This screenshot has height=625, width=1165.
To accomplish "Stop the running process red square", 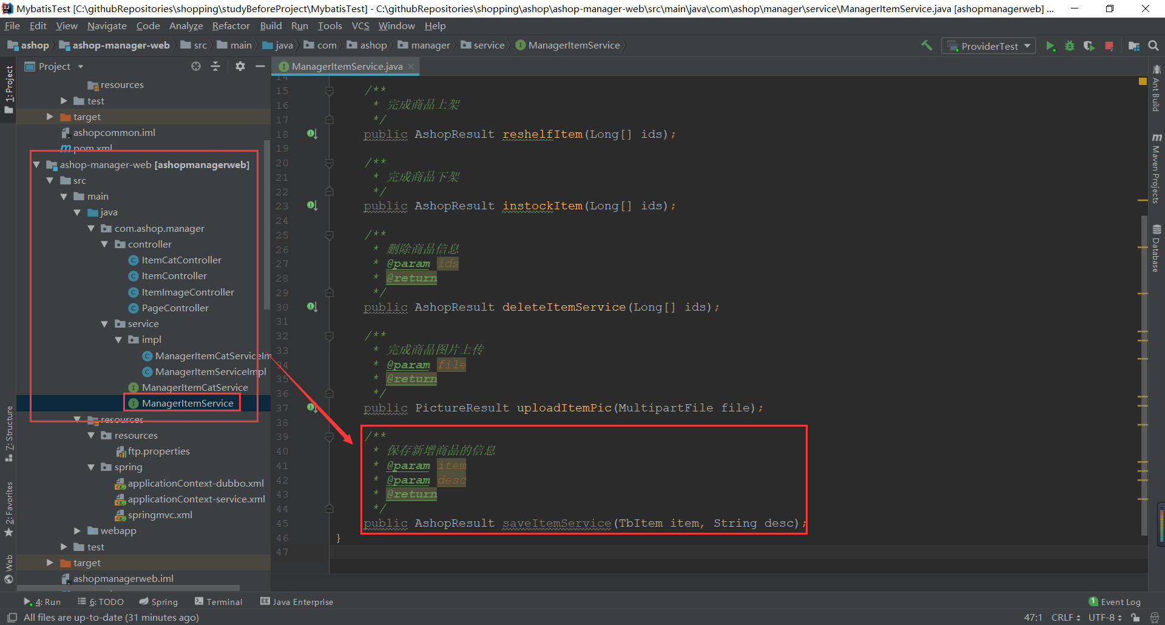I will click(1109, 46).
